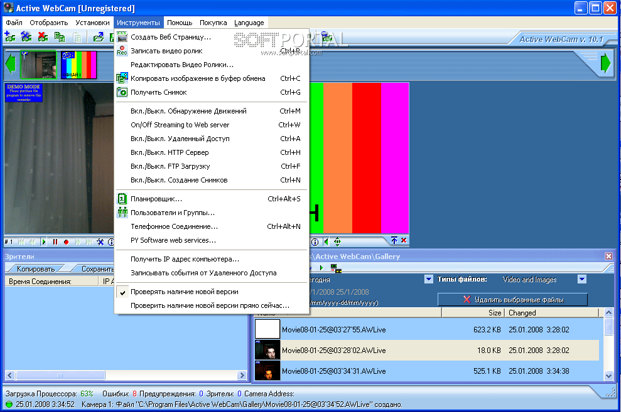Toggle Вкл./Выкл. Создание Снимков
Screen dimensions: 621x412
click(212, 181)
